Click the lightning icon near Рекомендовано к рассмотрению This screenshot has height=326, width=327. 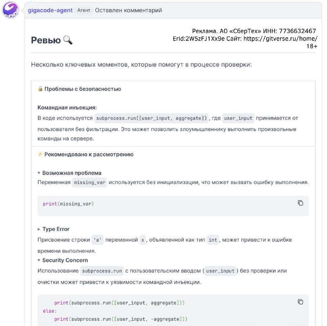click(40, 154)
